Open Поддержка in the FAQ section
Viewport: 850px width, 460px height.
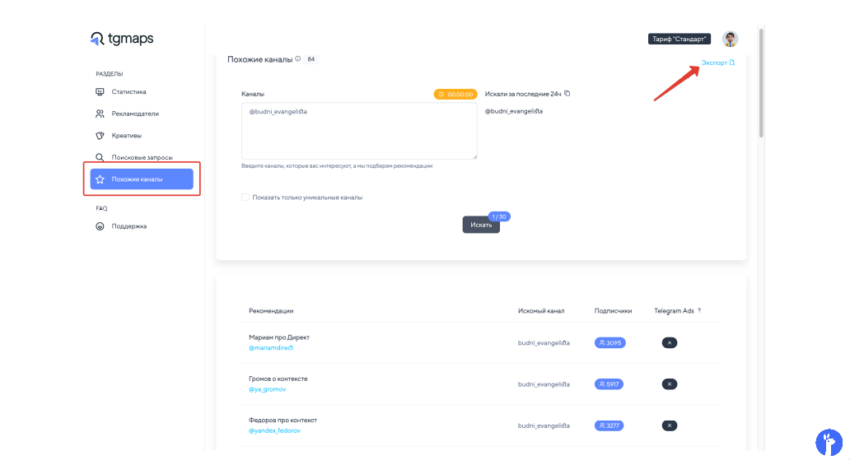128,225
